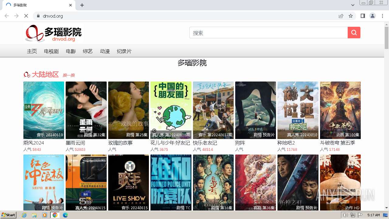Open the 快乐老友记 poster
Image resolution: width=389 pixels, height=219 pixels.
coord(213,110)
